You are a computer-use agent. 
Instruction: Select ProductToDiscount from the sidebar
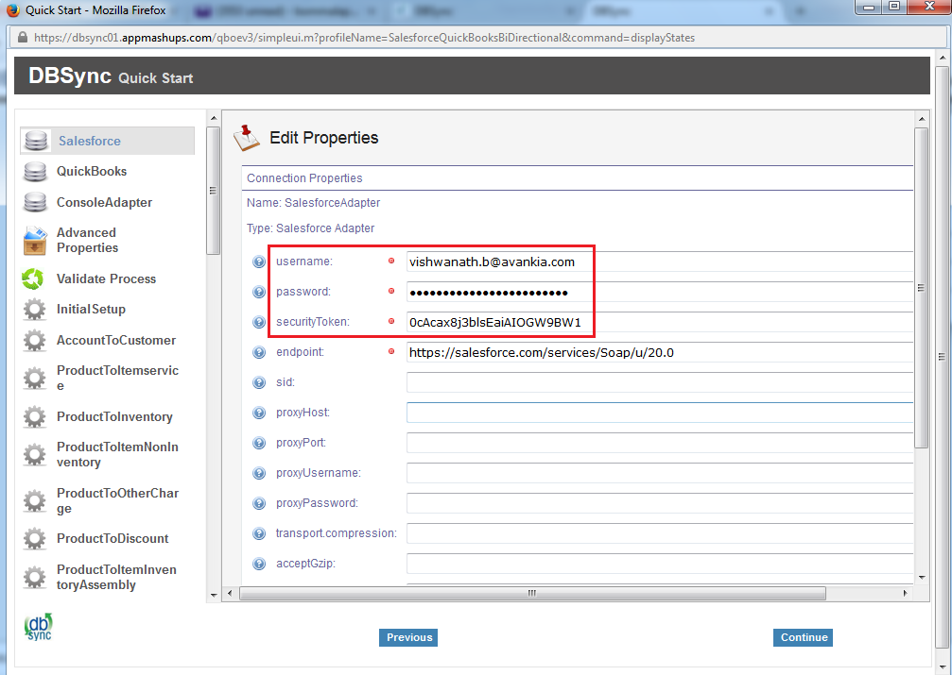(x=113, y=539)
